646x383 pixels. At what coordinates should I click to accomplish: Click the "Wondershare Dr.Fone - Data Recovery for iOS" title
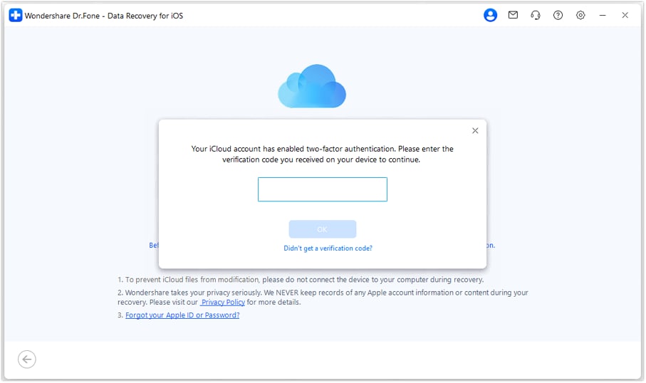104,16
